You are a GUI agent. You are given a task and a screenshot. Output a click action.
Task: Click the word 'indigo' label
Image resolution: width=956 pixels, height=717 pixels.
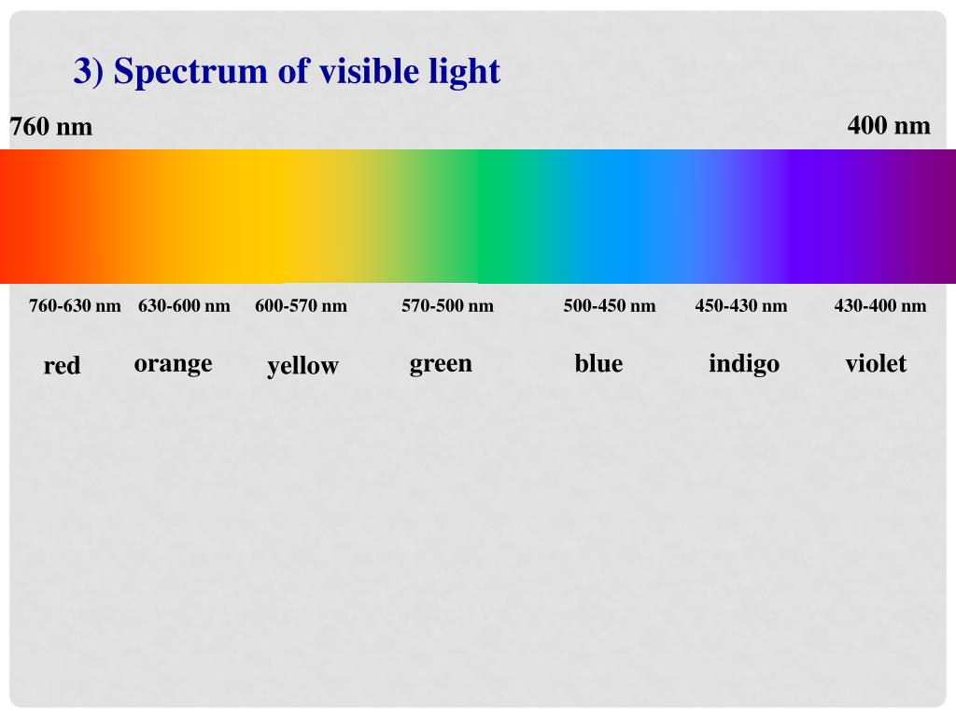pyautogui.click(x=744, y=364)
